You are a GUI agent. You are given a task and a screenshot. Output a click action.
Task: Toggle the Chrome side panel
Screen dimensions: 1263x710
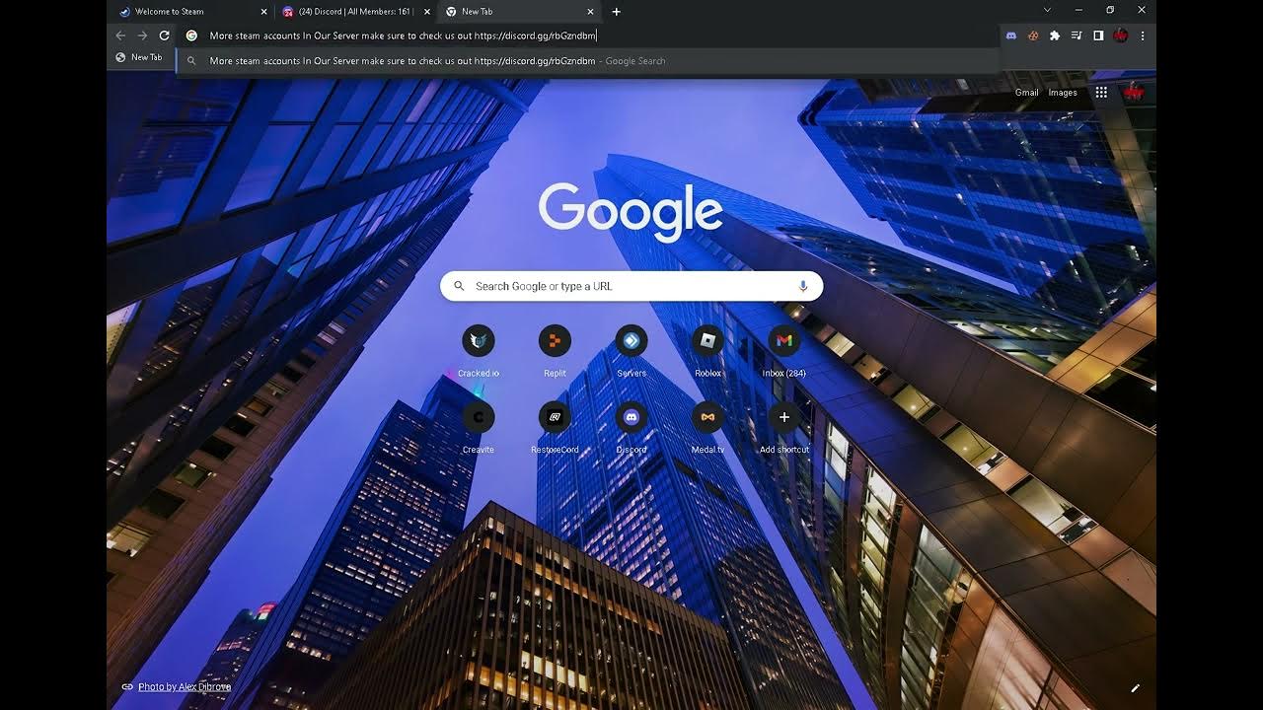pyautogui.click(x=1098, y=35)
